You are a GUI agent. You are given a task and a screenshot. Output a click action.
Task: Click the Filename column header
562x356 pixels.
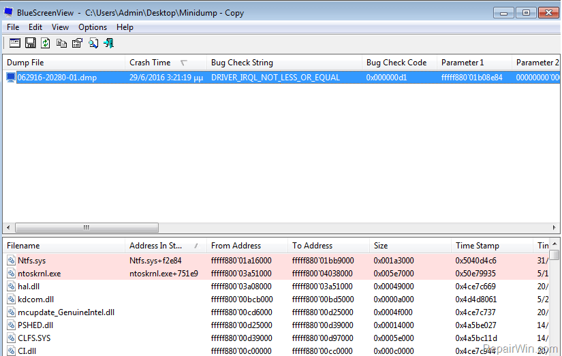click(x=23, y=246)
